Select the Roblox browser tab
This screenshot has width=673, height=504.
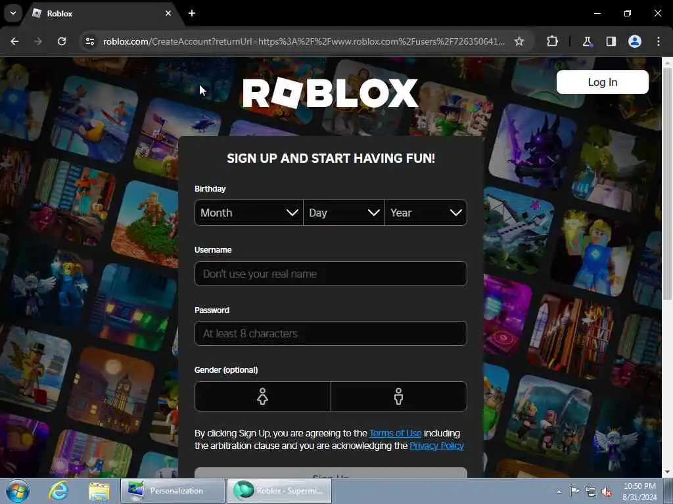pyautogui.click(x=102, y=14)
